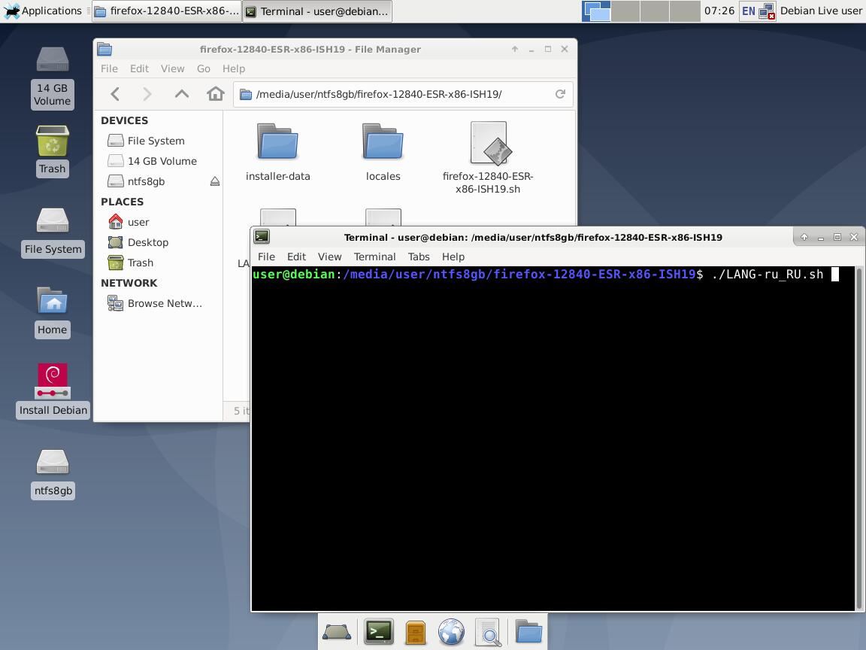Image resolution: width=866 pixels, height=650 pixels.
Task: Open Edit menu in Terminal window
Action: tap(296, 257)
